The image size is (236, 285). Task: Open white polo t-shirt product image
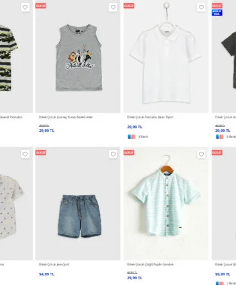point(166,56)
